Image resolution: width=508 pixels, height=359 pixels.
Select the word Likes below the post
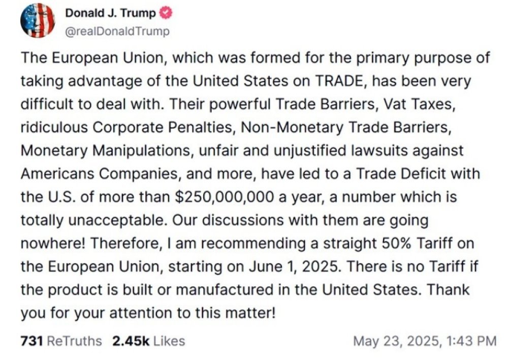click(x=169, y=341)
